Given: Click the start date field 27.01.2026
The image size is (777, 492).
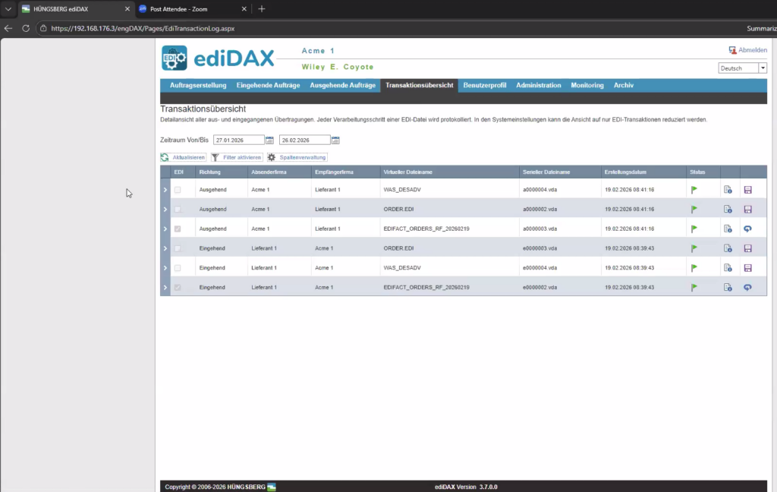Looking at the screenshot, I should point(238,140).
